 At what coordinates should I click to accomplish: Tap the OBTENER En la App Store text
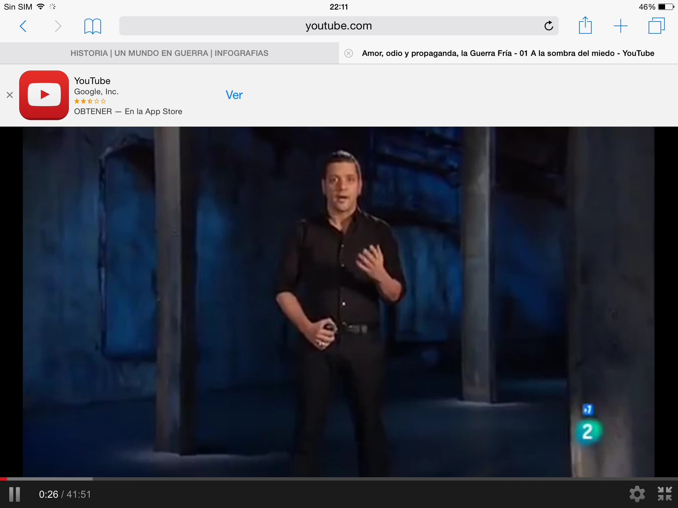click(x=128, y=111)
